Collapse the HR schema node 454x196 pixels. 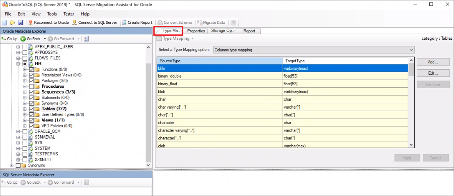point(18,64)
